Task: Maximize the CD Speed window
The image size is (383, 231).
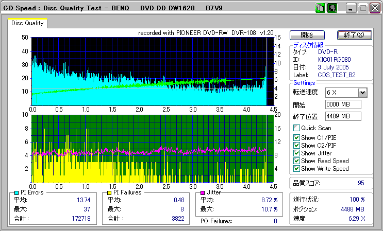Action: [x=363, y=9]
